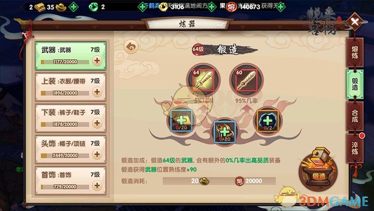Add the orange-framed ore material 0/2
Image resolution: width=374 pixels, height=211 pixels.
[268, 121]
